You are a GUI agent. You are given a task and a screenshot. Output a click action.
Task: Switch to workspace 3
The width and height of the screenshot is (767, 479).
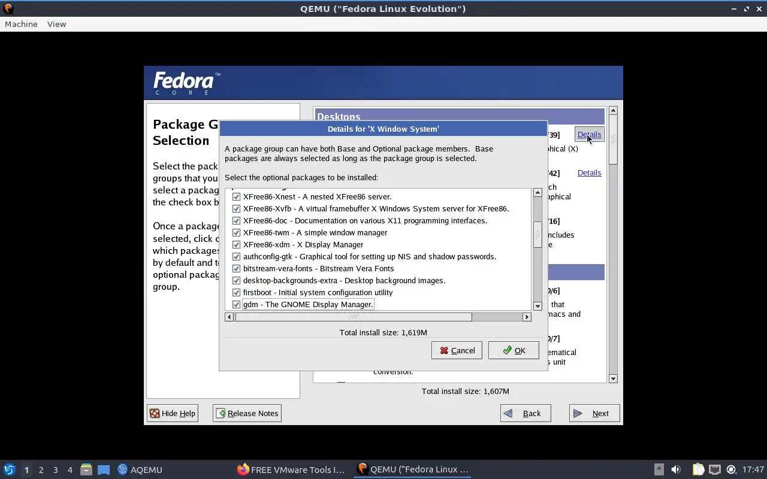point(55,470)
